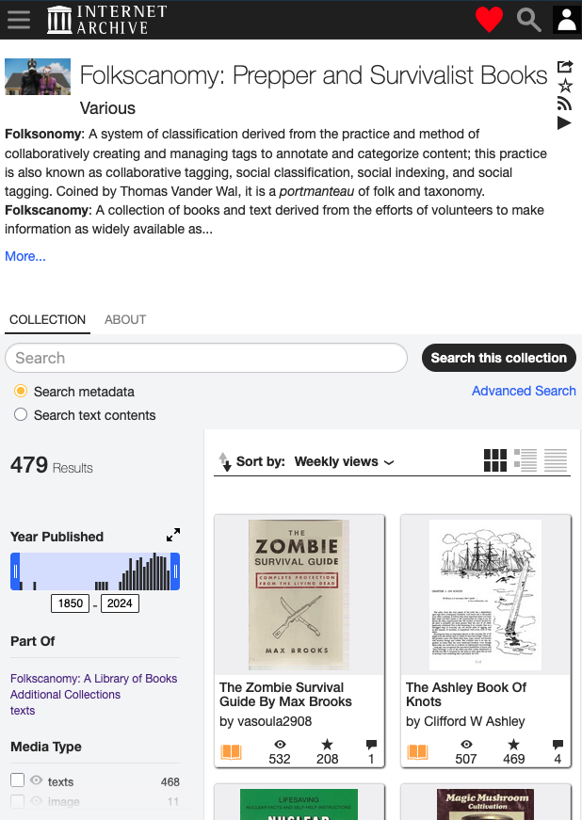Switch to tile grid view
Screen dimensions: 582x820
[494, 460]
